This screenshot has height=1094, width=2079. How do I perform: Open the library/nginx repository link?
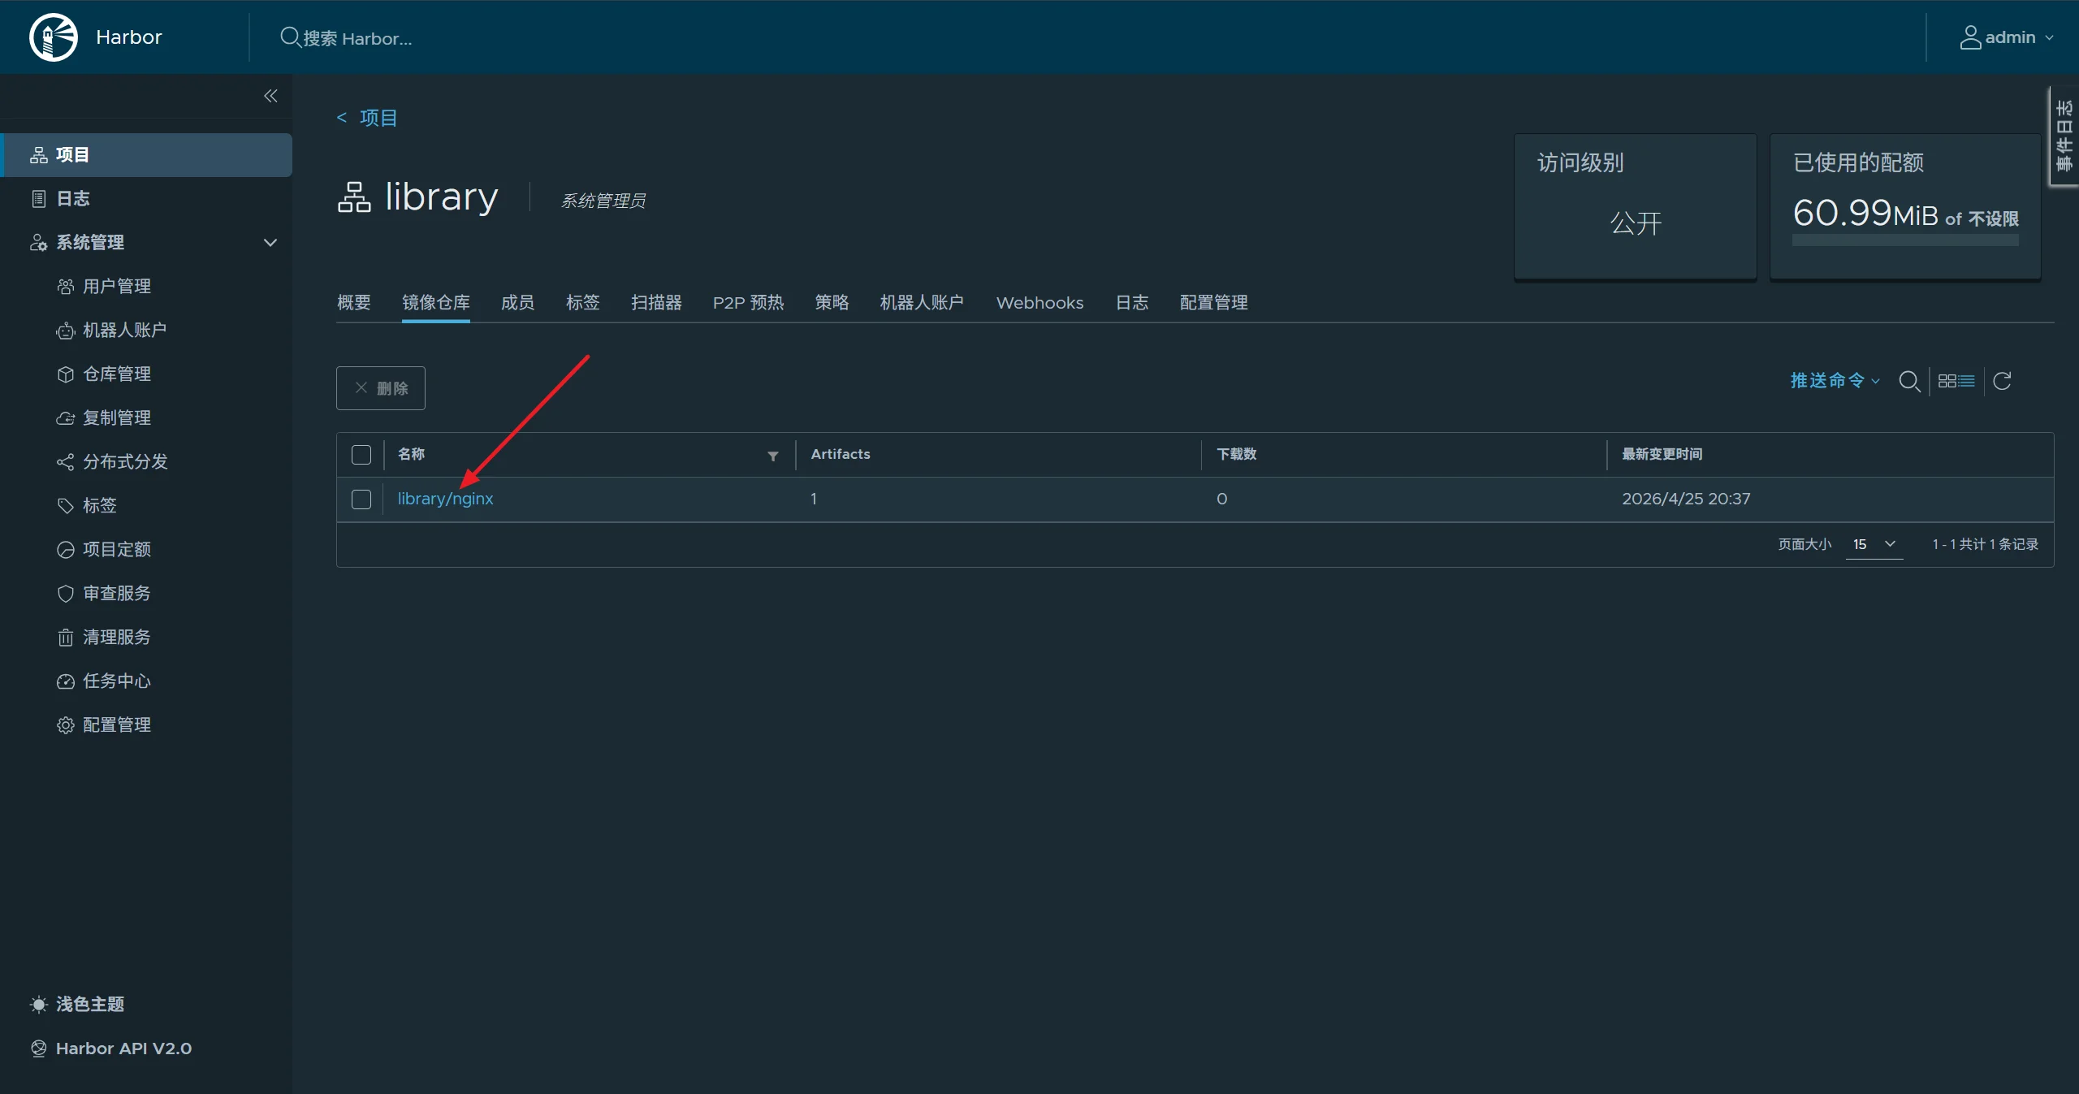click(445, 499)
